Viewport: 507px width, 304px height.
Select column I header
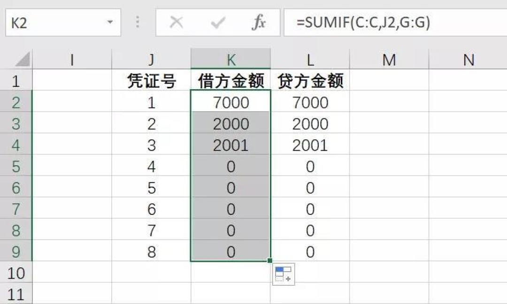72,59
